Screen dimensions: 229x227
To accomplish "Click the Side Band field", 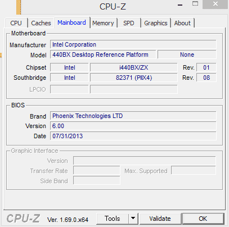I will pos(97,181).
